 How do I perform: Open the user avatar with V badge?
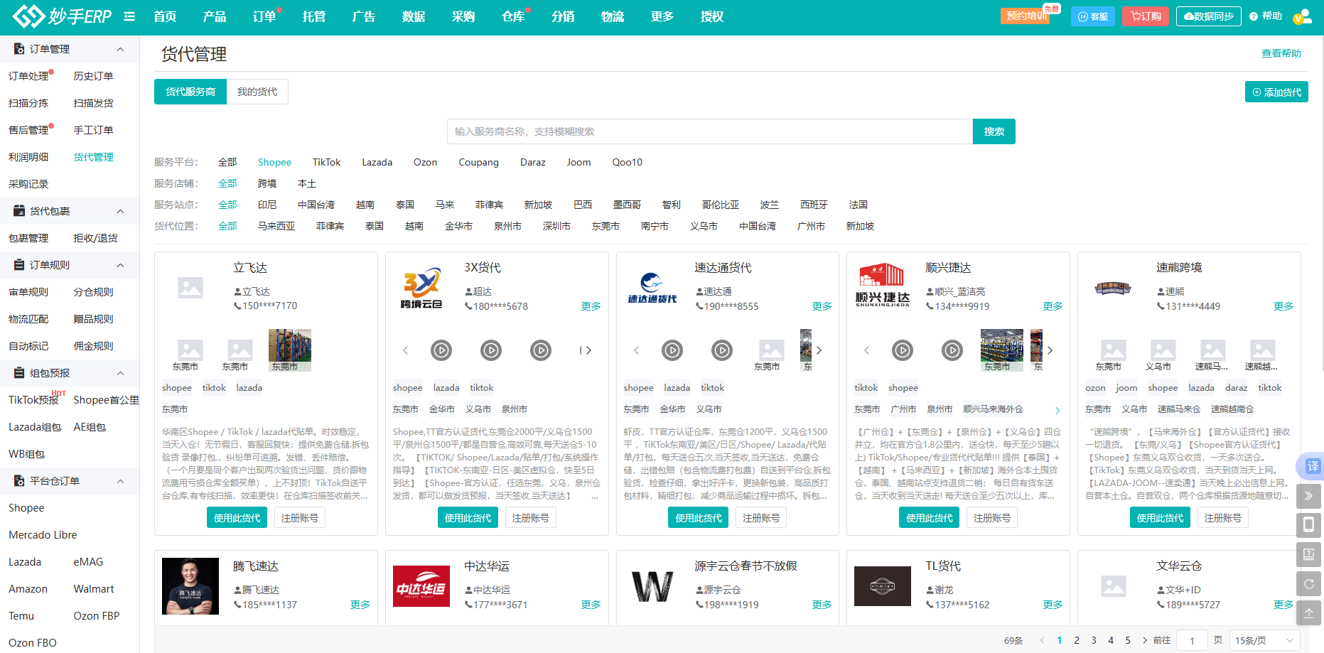[x=1302, y=16]
